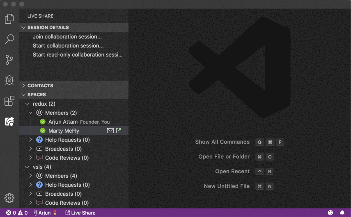
Task: Click the envelope icon beside Marty McFly
Action: 110,131
